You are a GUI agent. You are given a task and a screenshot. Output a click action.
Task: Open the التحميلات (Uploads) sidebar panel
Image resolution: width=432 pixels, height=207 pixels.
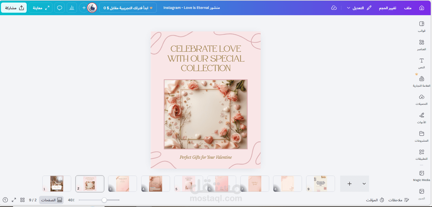tap(422, 100)
